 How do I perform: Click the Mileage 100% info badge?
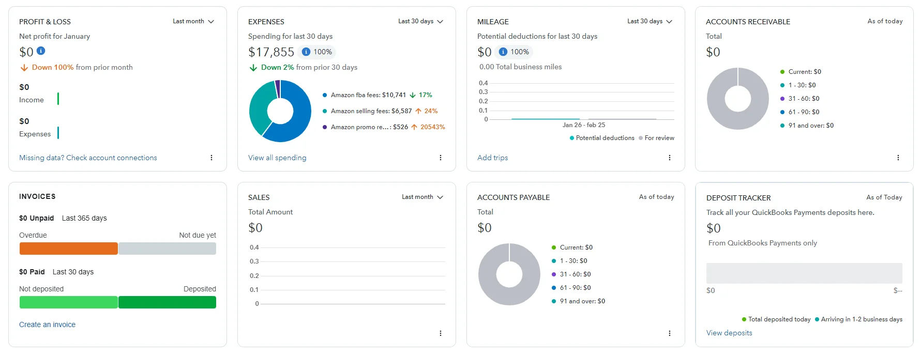point(514,52)
